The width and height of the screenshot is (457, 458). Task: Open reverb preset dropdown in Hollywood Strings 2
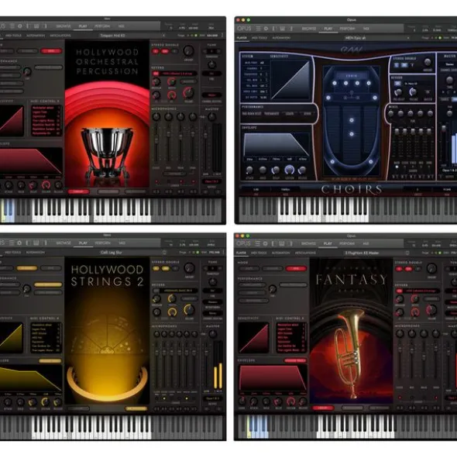(179, 291)
